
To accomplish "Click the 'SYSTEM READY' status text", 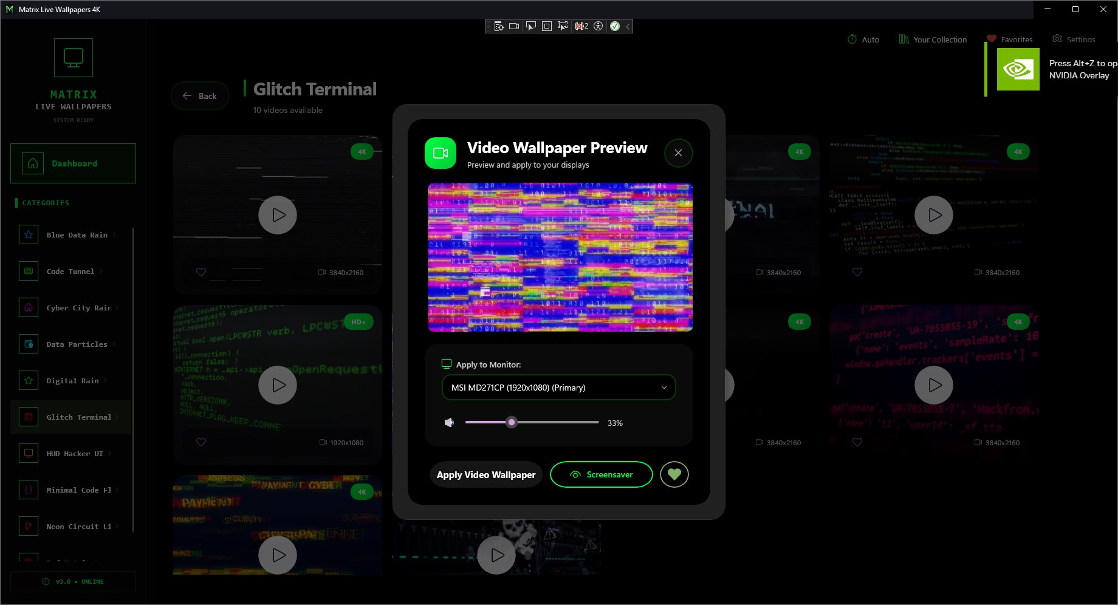I will 74,120.
